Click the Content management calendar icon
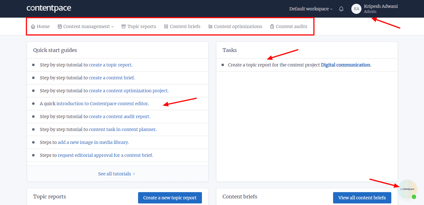The image size is (424, 205). point(60,27)
